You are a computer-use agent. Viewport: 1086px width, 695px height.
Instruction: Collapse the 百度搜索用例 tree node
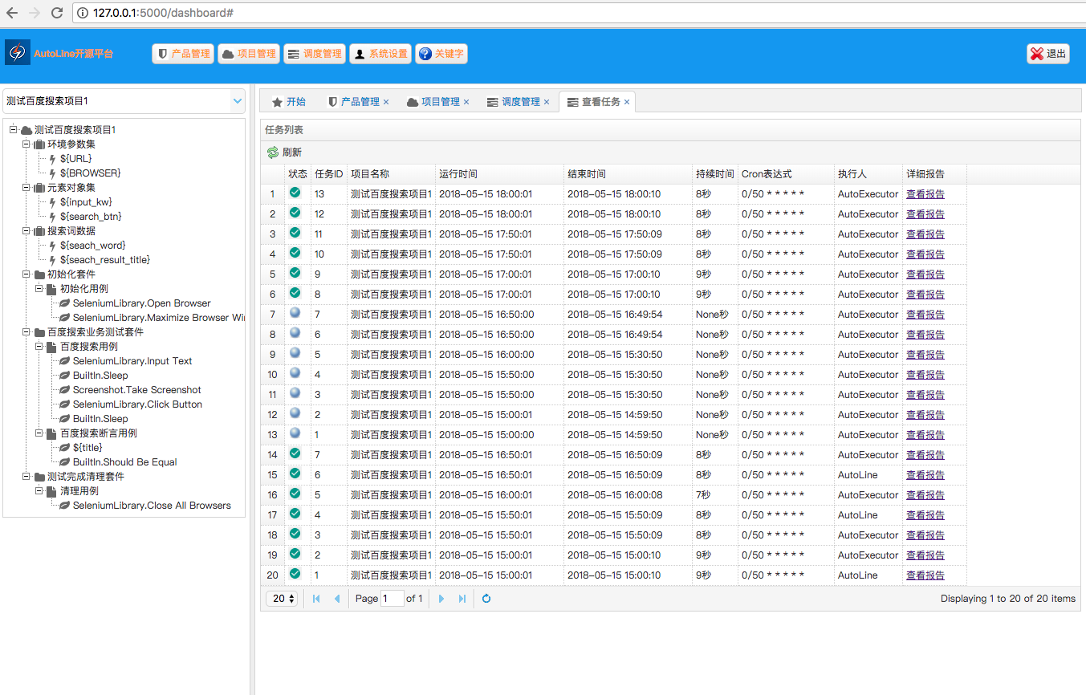tap(39, 347)
